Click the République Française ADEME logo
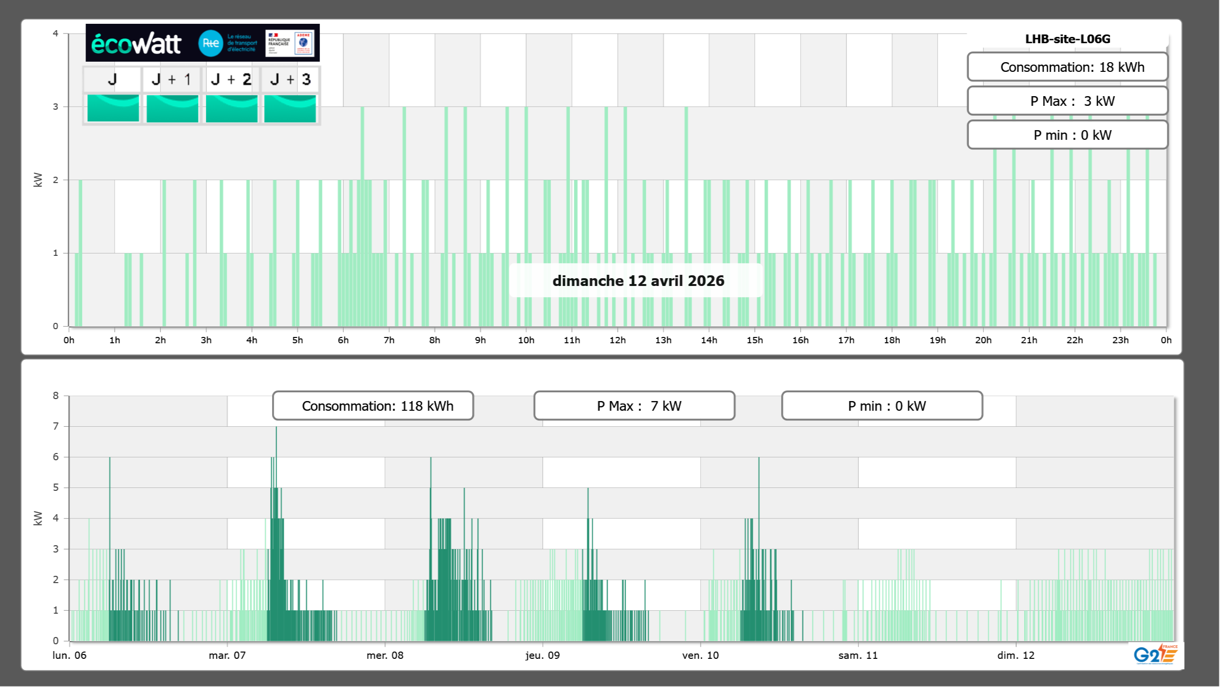This screenshot has width=1220, height=687. (x=290, y=43)
